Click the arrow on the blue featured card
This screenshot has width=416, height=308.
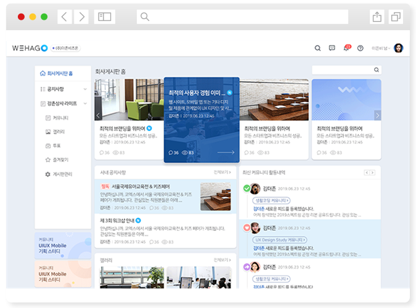[226, 152]
